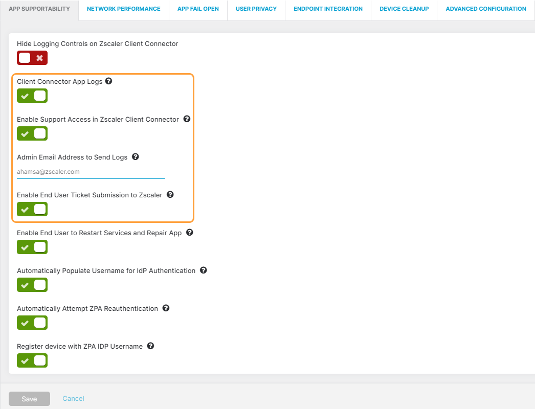The image size is (535, 409).
Task: Click help icon for Automatically Populate Username
Action: [x=203, y=270]
